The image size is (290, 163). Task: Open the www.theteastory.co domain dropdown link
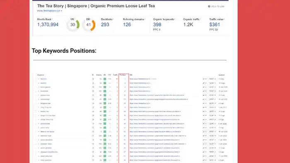tap(50, 11)
